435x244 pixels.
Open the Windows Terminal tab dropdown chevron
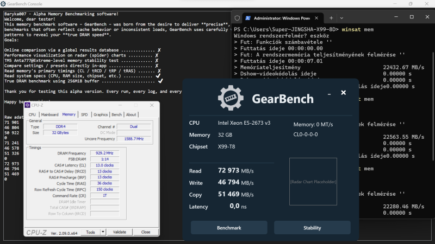pyautogui.click(x=341, y=18)
